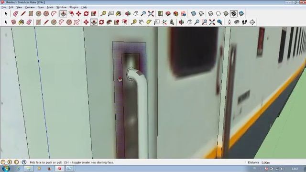Screen dimensions: 306x172
Task: Open the File menu
Action: [3, 7]
